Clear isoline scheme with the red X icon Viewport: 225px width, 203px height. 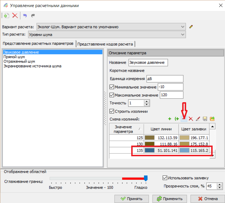tap(191, 119)
